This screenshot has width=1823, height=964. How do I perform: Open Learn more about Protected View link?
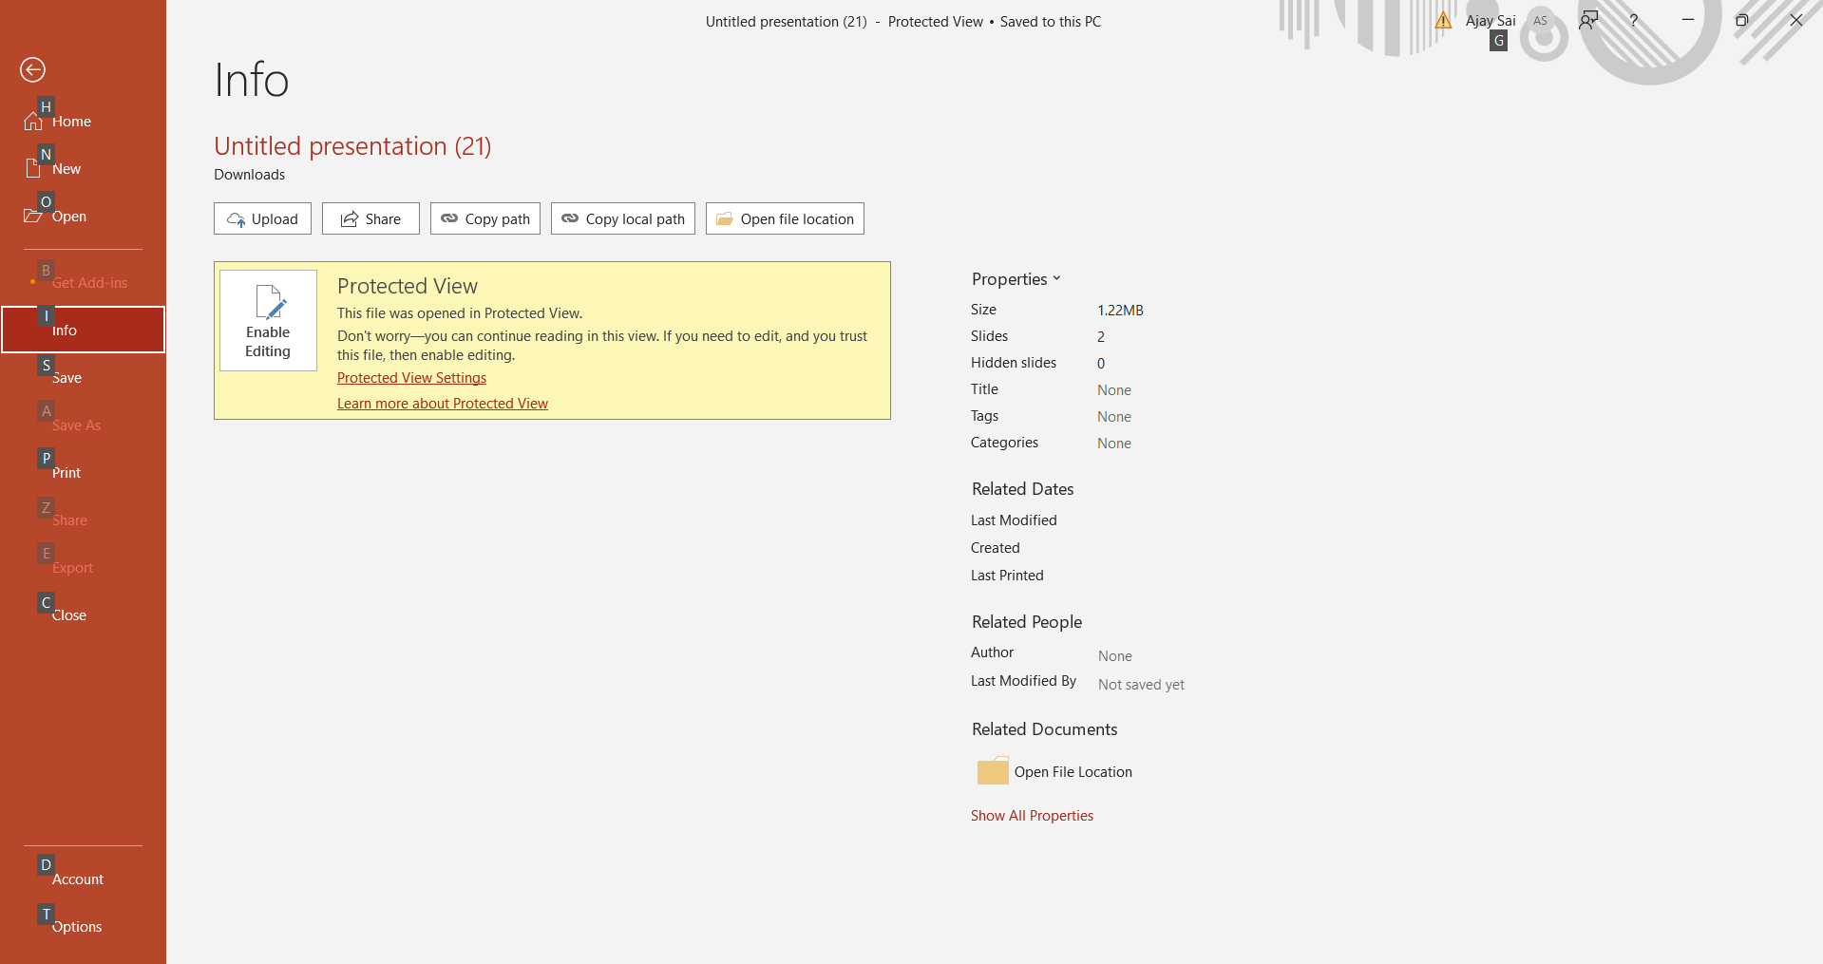(443, 404)
